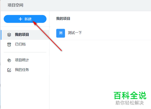Open 项目统计 in the sidebar
Viewport: 151px width, 109px height.
click(25, 60)
